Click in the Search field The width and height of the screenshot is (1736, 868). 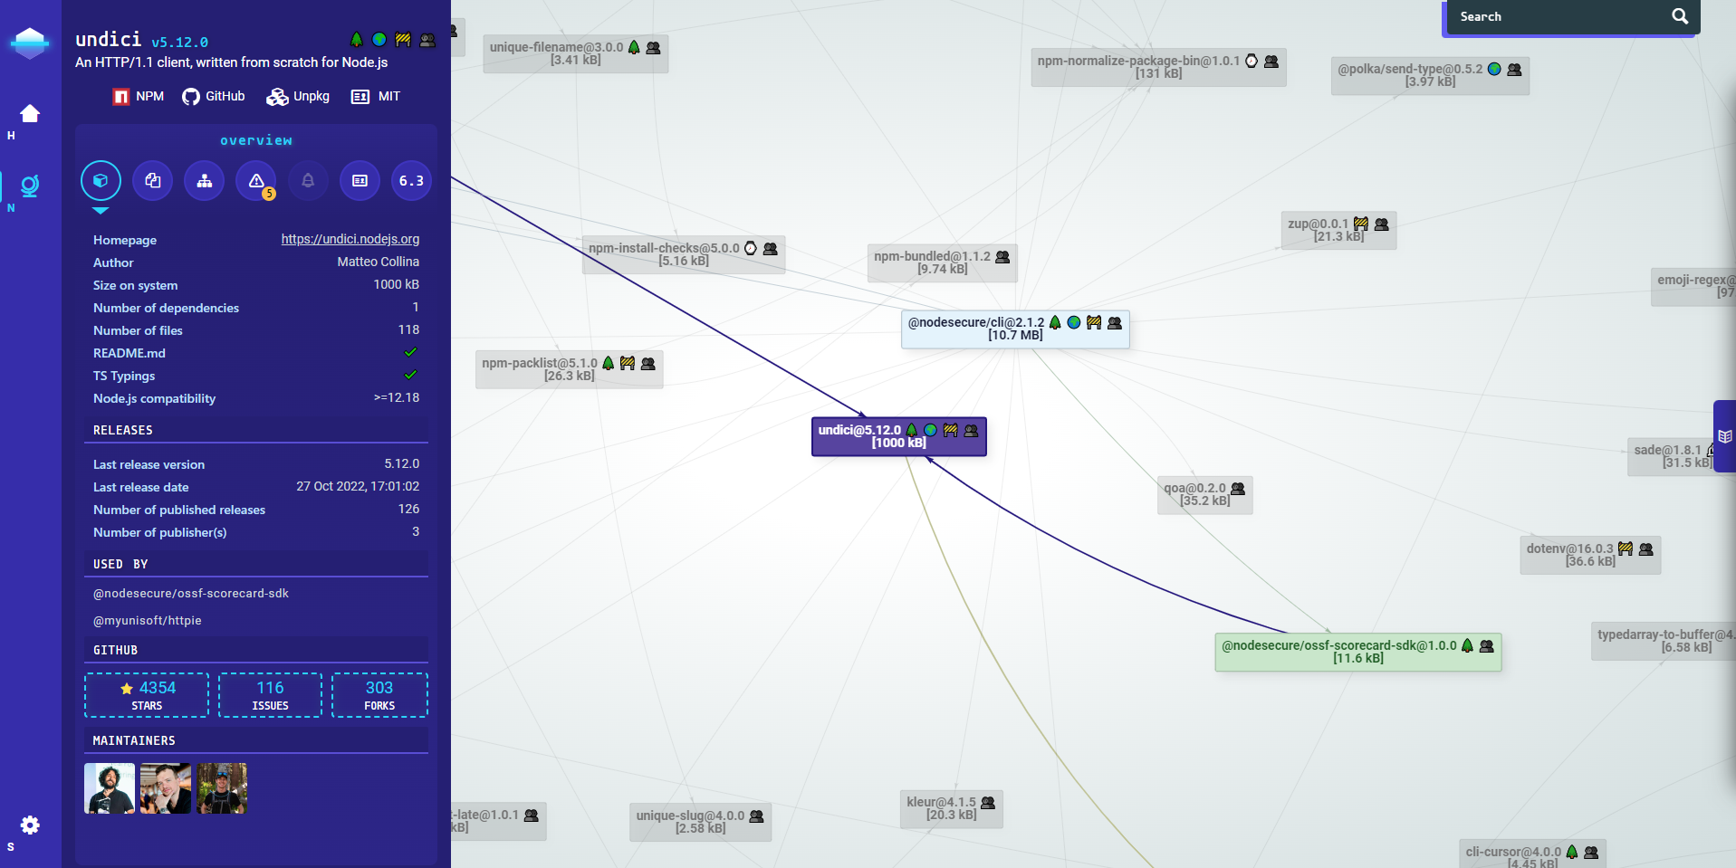[1558, 16]
